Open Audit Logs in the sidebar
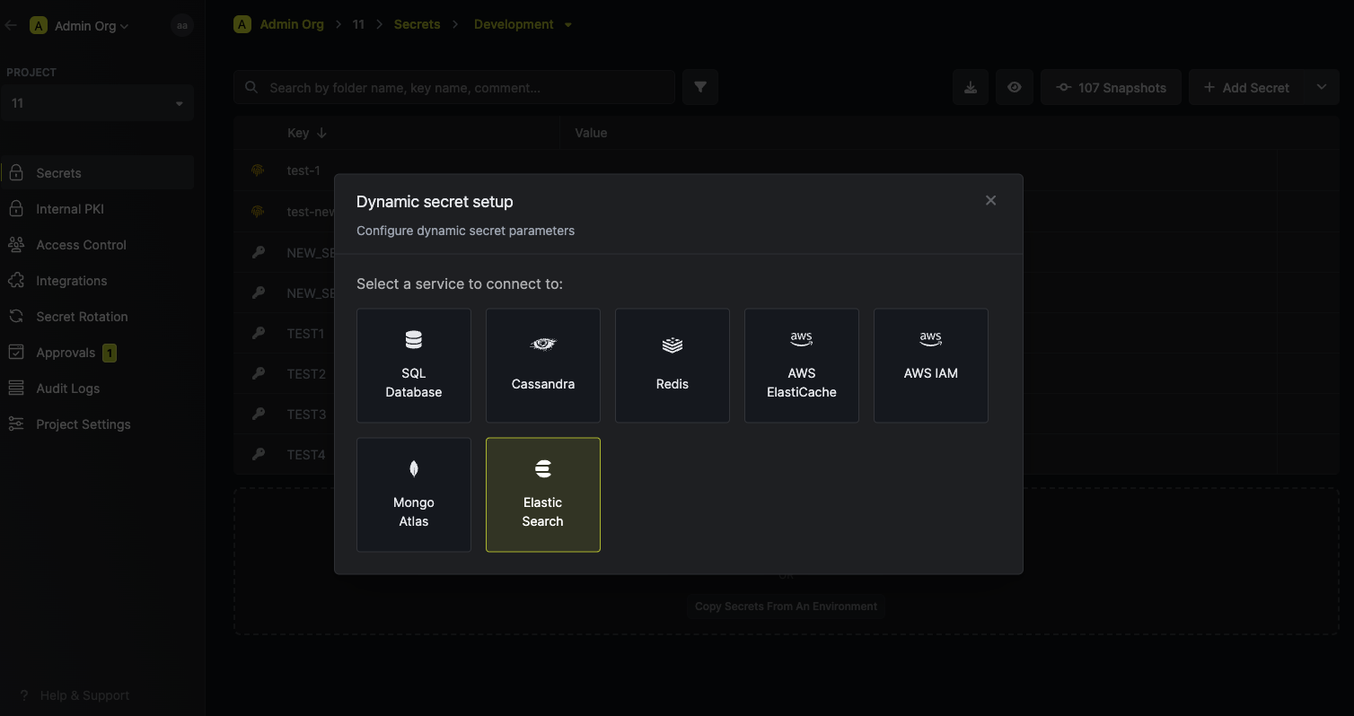This screenshot has height=716, width=1354. tap(97, 388)
